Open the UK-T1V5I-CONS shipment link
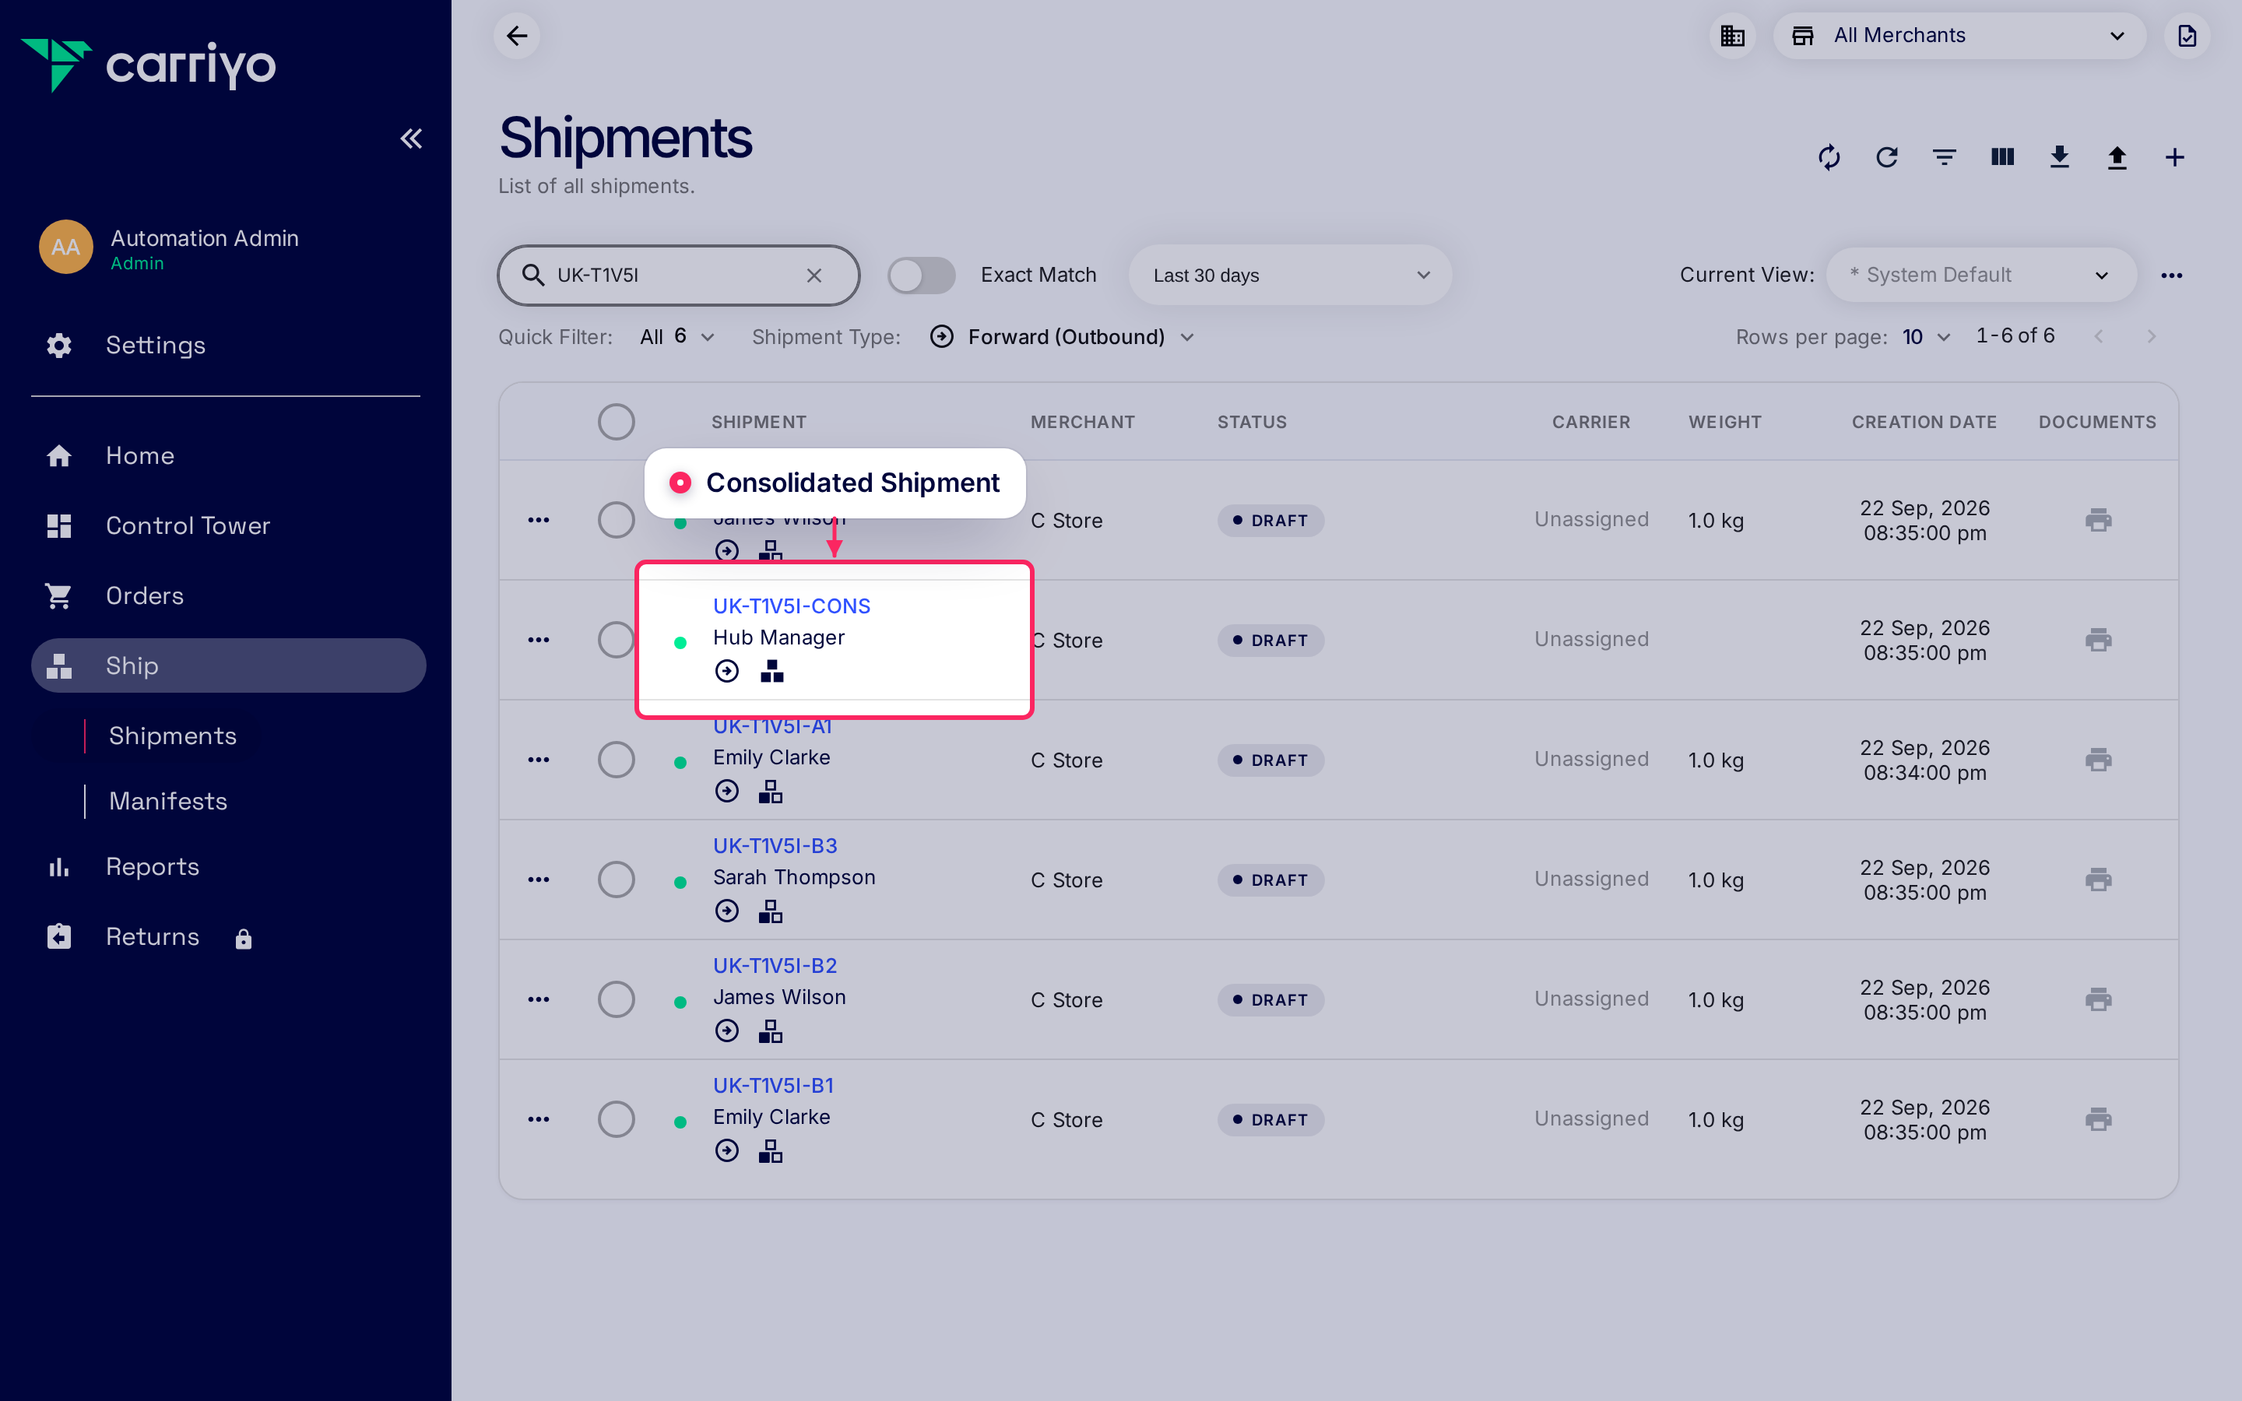Image resolution: width=2242 pixels, height=1401 pixels. (x=791, y=606)
